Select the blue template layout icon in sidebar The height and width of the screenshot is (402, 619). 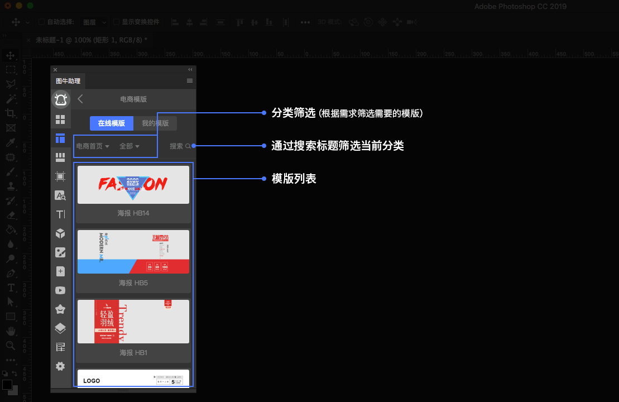pos(60,138)
